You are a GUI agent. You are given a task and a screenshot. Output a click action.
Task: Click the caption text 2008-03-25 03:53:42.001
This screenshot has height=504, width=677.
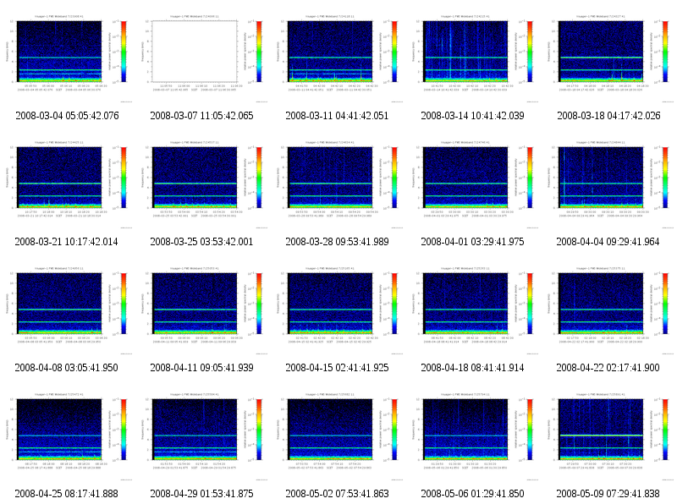[201, 242]
